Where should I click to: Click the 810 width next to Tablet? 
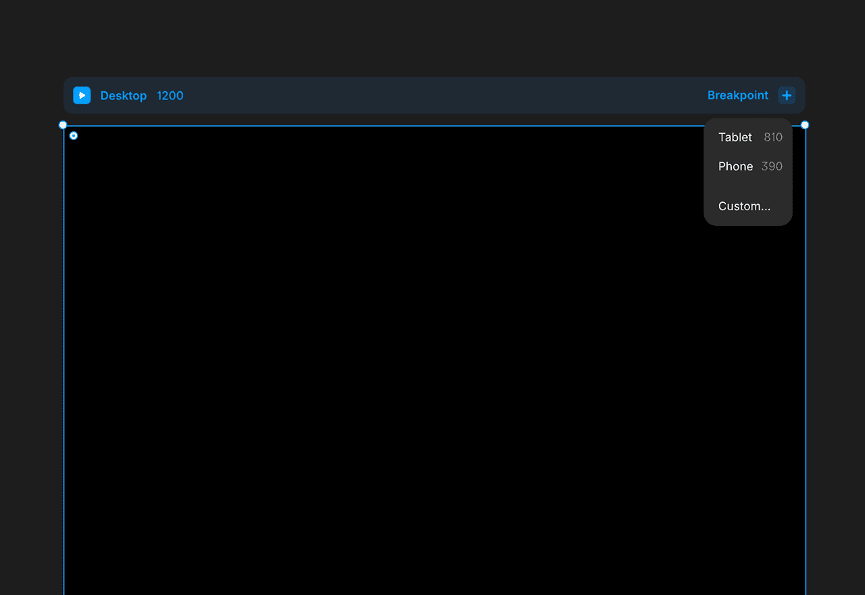(x=773, y=137)
